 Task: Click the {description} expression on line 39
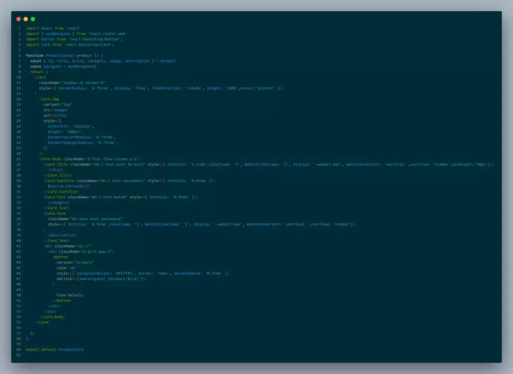[x=63, y=235]
